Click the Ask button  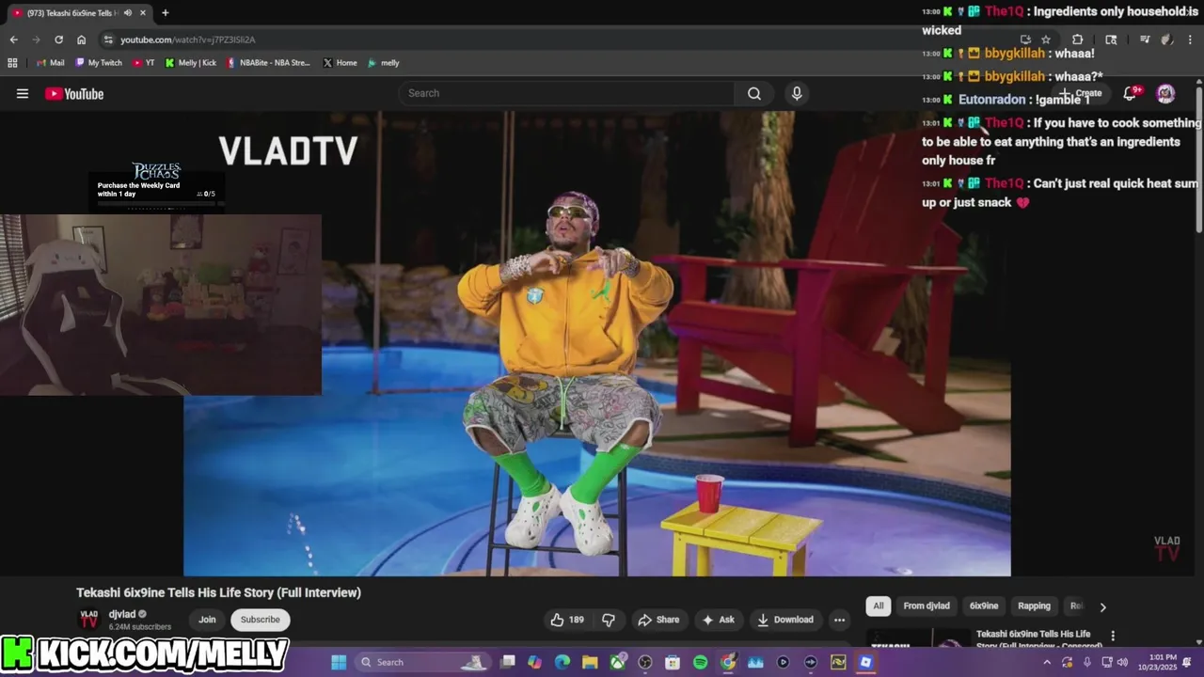[718, 620]
